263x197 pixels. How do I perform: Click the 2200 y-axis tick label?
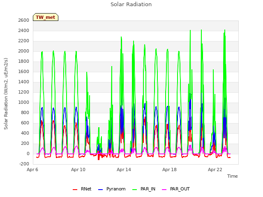(x=24, y=41)
